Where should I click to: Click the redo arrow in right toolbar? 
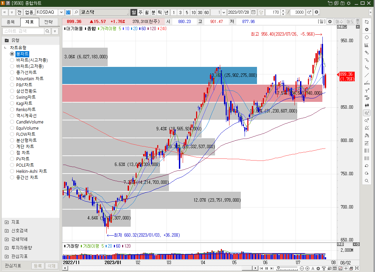[x=367, y=173]
